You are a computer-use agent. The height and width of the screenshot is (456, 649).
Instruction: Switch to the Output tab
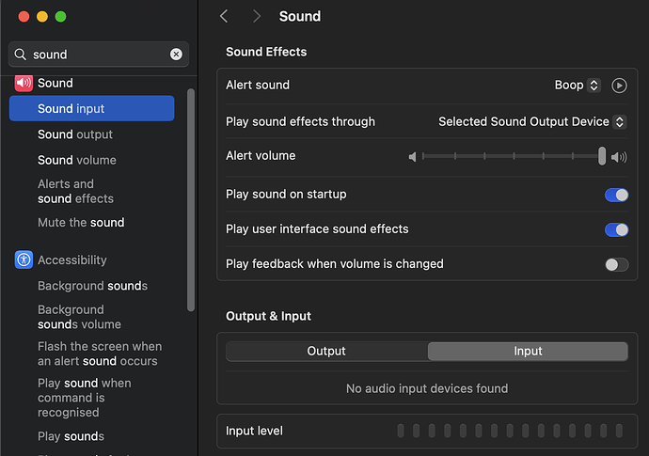[326, 352]
